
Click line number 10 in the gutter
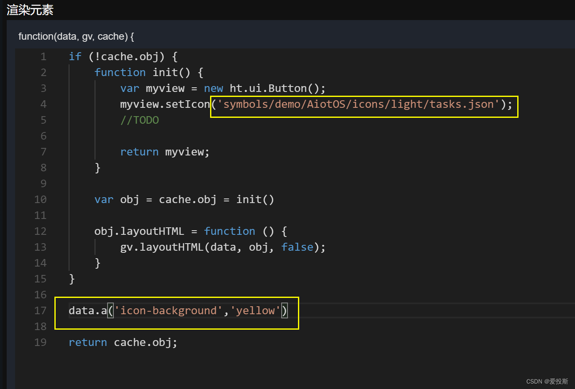[x=40, y=199]
